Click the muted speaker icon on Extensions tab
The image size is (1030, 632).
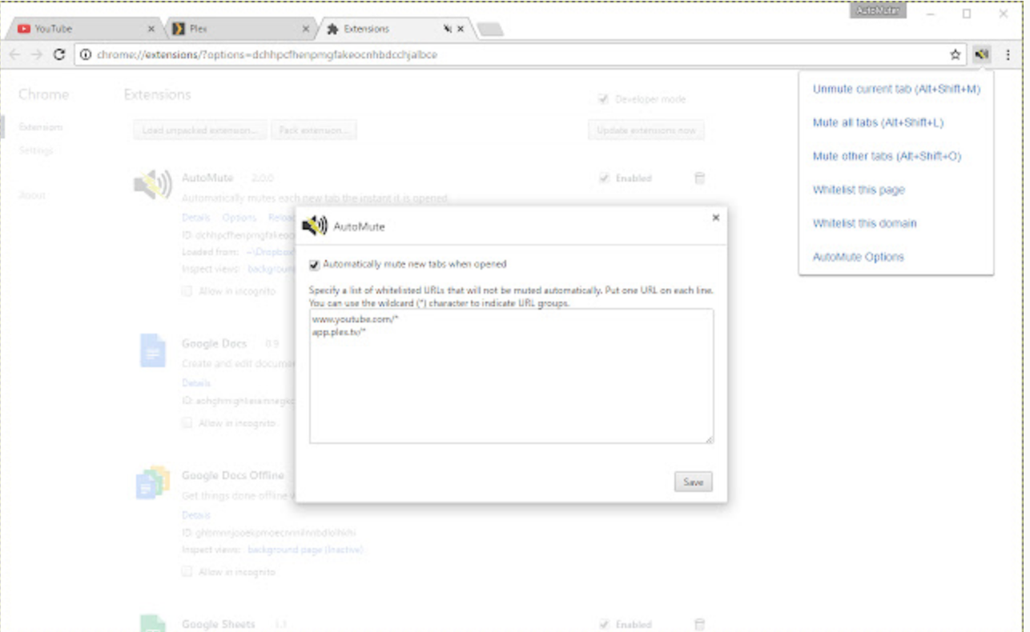(x=447, y=29)
